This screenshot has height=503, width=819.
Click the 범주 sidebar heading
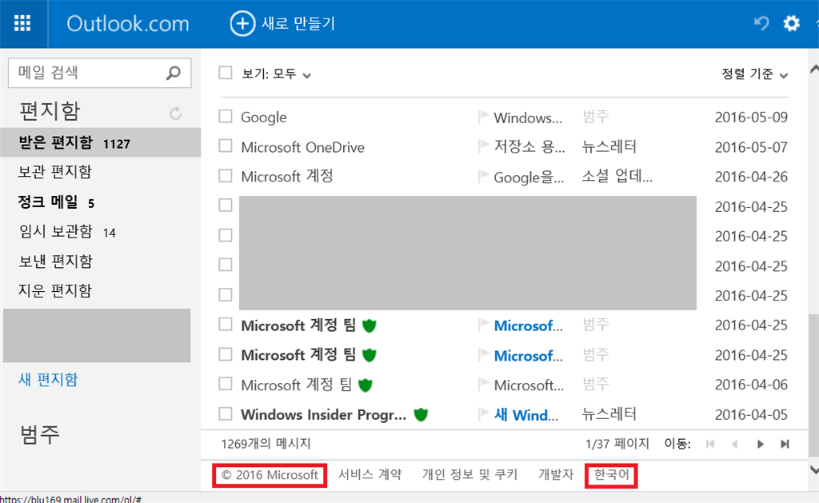point(40,434)
